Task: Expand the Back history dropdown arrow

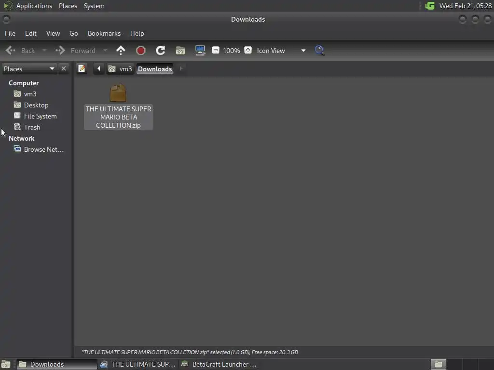Action: click(x=44, y=50)
